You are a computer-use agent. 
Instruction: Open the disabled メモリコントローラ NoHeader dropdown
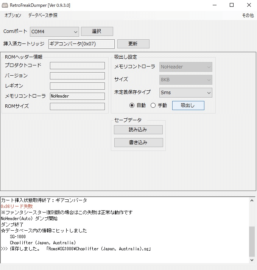pyautogui.click(x=185, y=67)
